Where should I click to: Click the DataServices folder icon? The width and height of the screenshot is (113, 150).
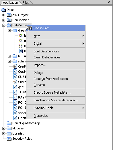pos(9,25)
